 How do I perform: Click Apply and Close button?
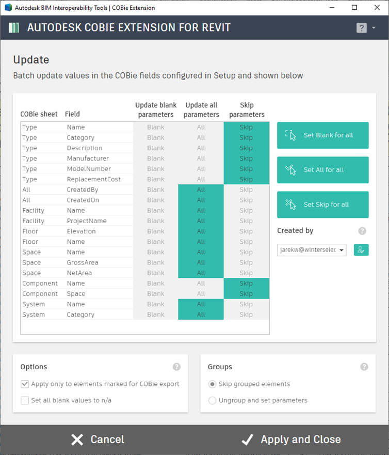[x=291, y=440]
